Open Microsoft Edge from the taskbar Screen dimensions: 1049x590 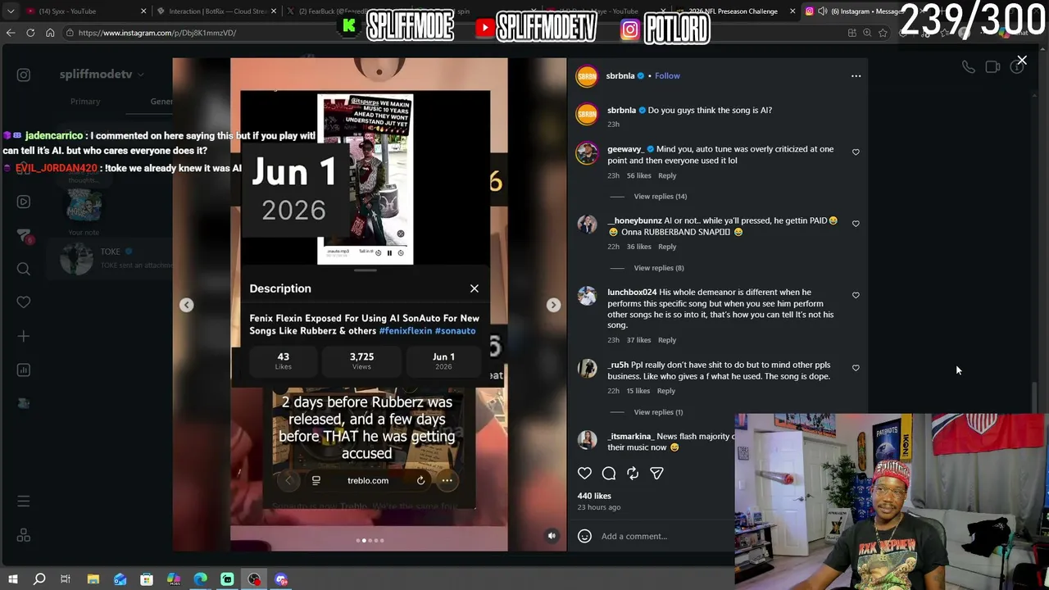(x=201, y=579)
